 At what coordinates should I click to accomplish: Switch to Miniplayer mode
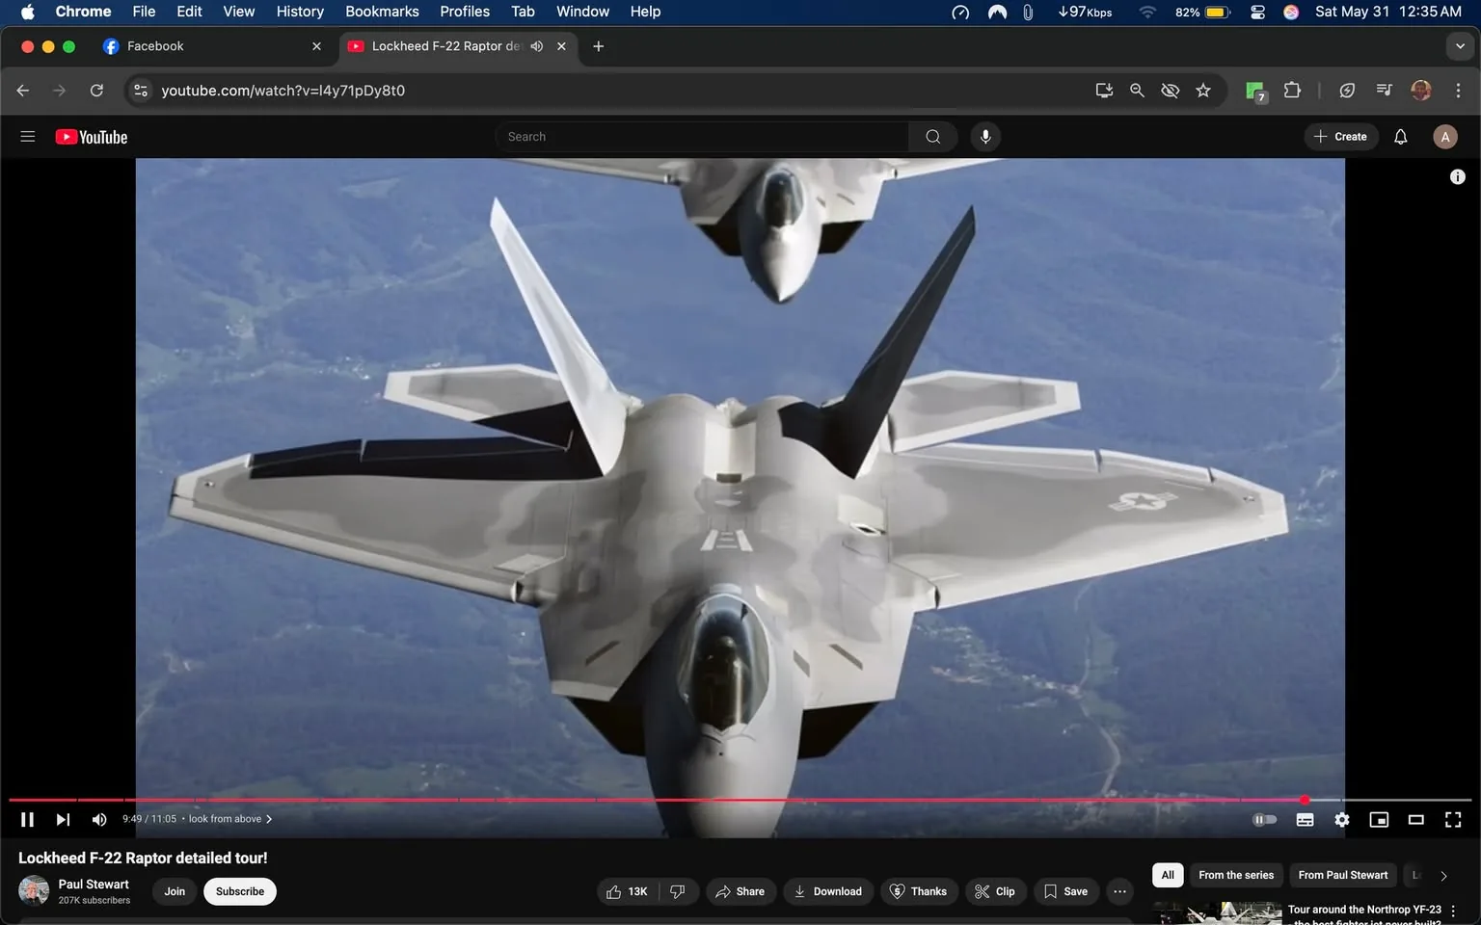pyautogui.click(x=1379, y=819)
